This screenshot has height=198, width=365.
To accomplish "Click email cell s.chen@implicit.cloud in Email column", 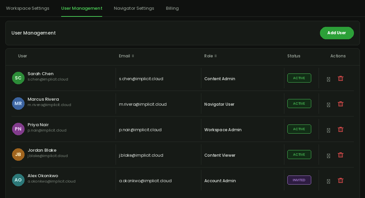I will coord(141,79).
